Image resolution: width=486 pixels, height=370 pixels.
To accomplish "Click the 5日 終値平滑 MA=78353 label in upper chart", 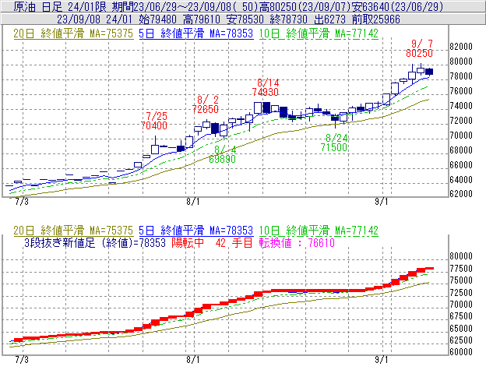I will (196, 33).
